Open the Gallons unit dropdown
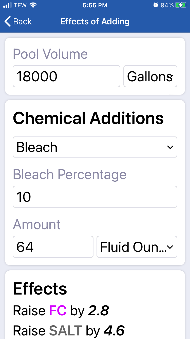 click(x=150, y=76)
